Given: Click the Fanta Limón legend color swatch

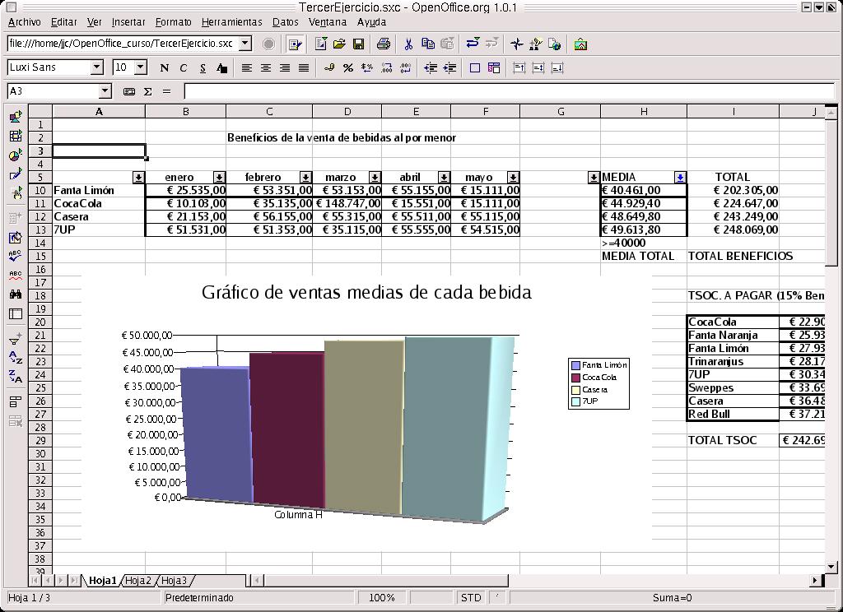Looking at the screenshot, I should 576,365.
